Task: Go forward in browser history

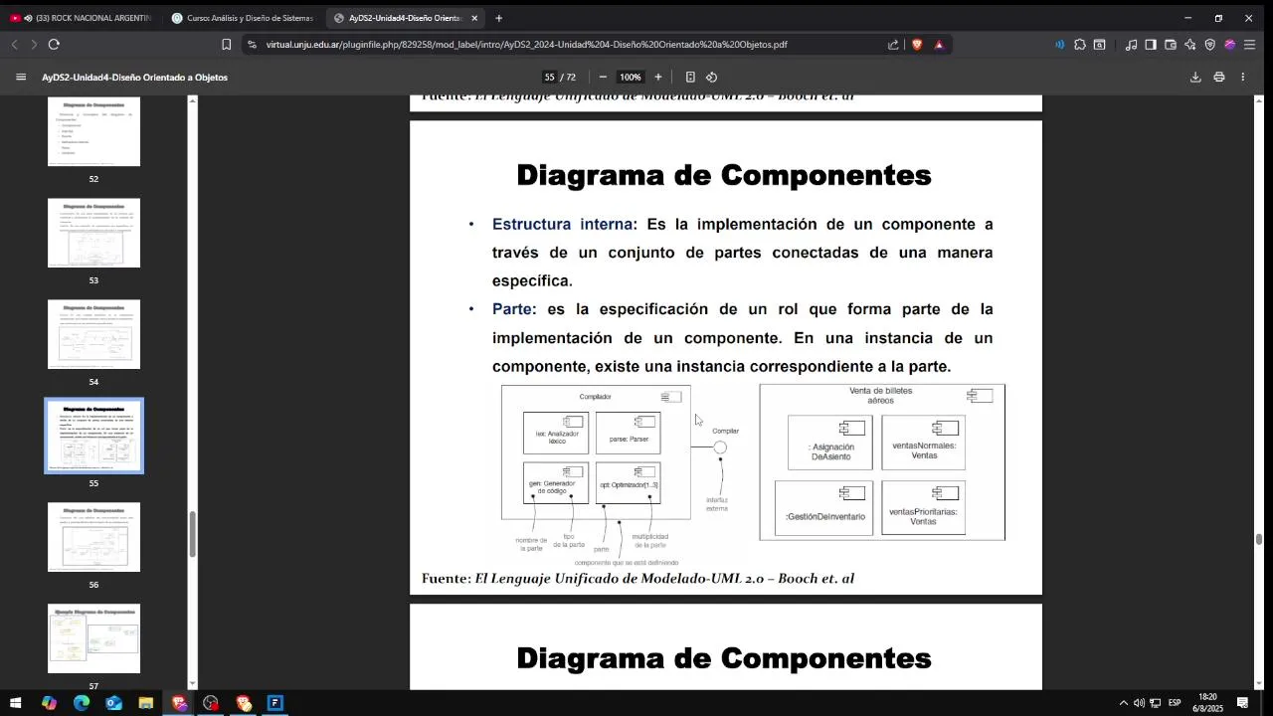Action: (34, 44)
